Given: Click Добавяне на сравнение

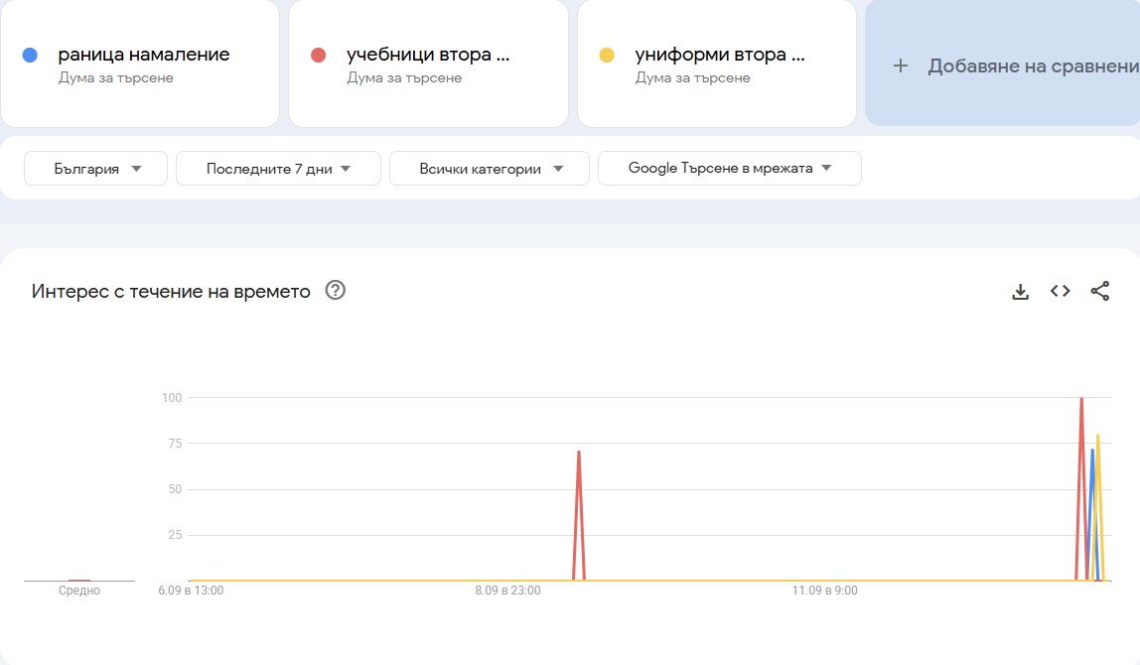Looking at the screenshot, I should [1023, 66].
